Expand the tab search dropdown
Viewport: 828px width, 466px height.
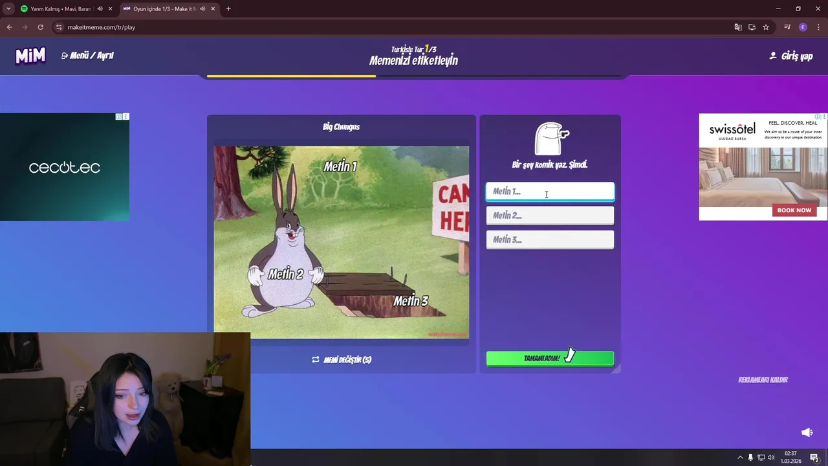(8, 9)
